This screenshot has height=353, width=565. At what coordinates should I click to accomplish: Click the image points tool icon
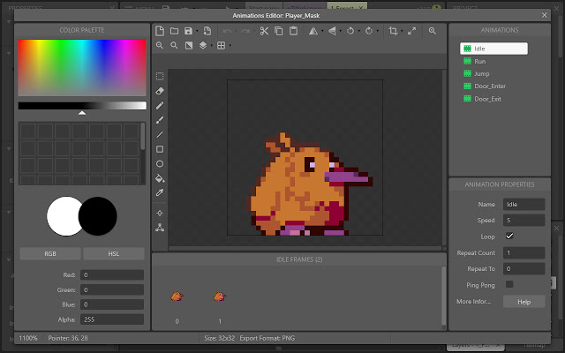pyautogui.click(x=160, y=228)
